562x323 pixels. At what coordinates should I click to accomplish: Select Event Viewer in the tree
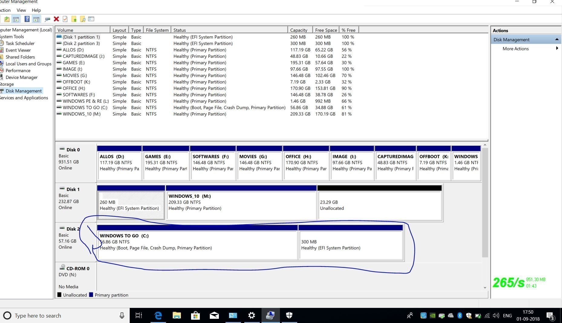[x=18, y=50]
